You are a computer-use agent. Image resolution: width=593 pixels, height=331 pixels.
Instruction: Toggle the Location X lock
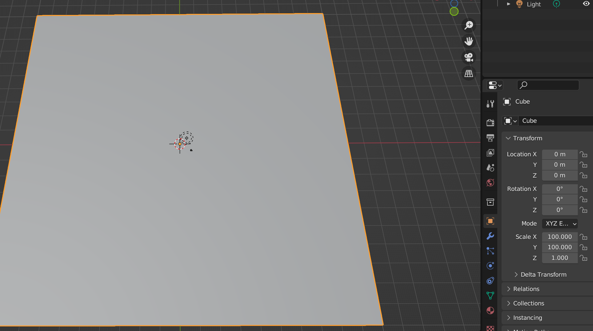[583, 154]
